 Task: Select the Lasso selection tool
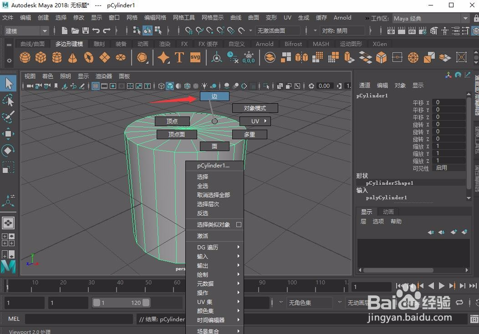8,100
